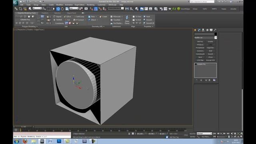Expand the Polygon Modeling panel
The image size is (256, 144).
point(30,26)
